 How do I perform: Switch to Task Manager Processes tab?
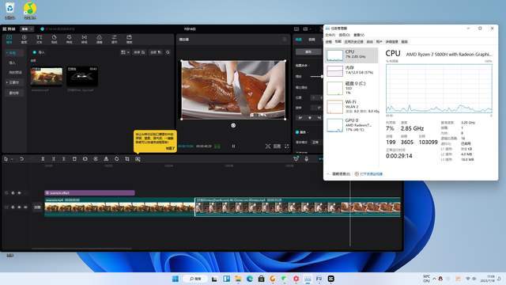[x=329, y=42]
